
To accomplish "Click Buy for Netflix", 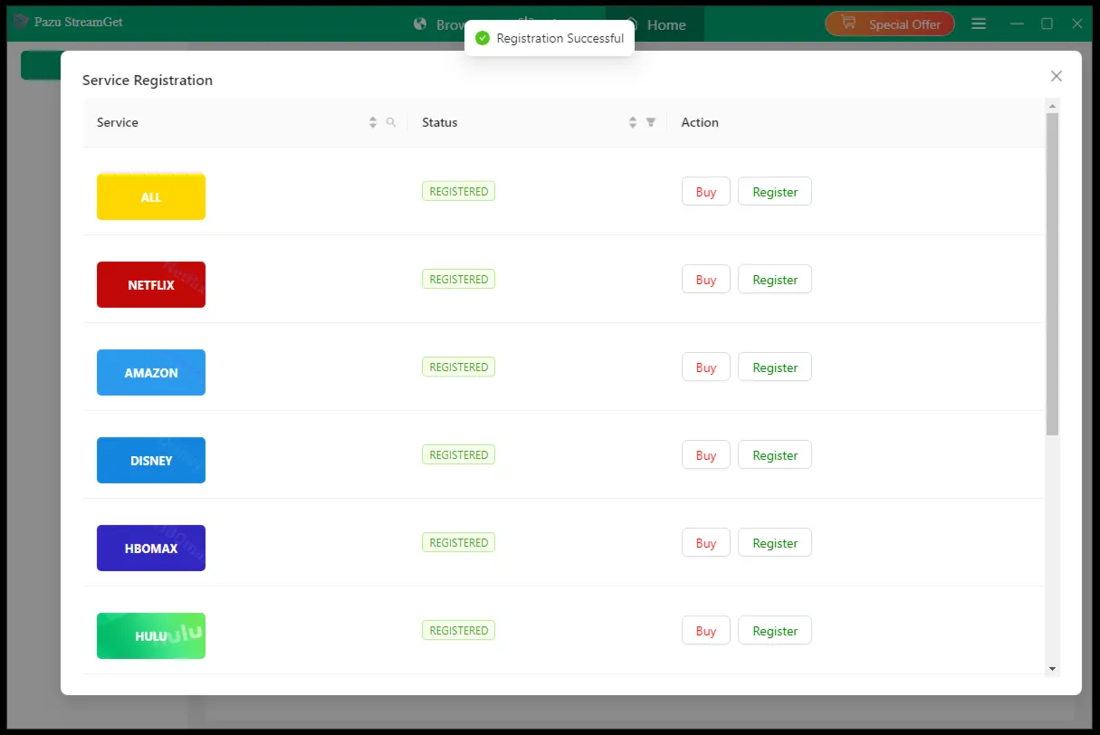I will 706,279.
